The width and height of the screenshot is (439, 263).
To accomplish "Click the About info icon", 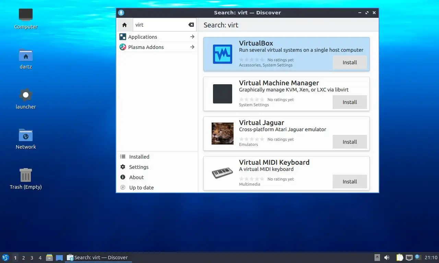I will click(123, 177).
